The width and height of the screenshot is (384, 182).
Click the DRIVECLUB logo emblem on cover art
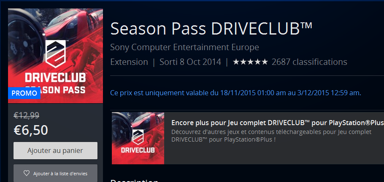(x=56, y=54)
